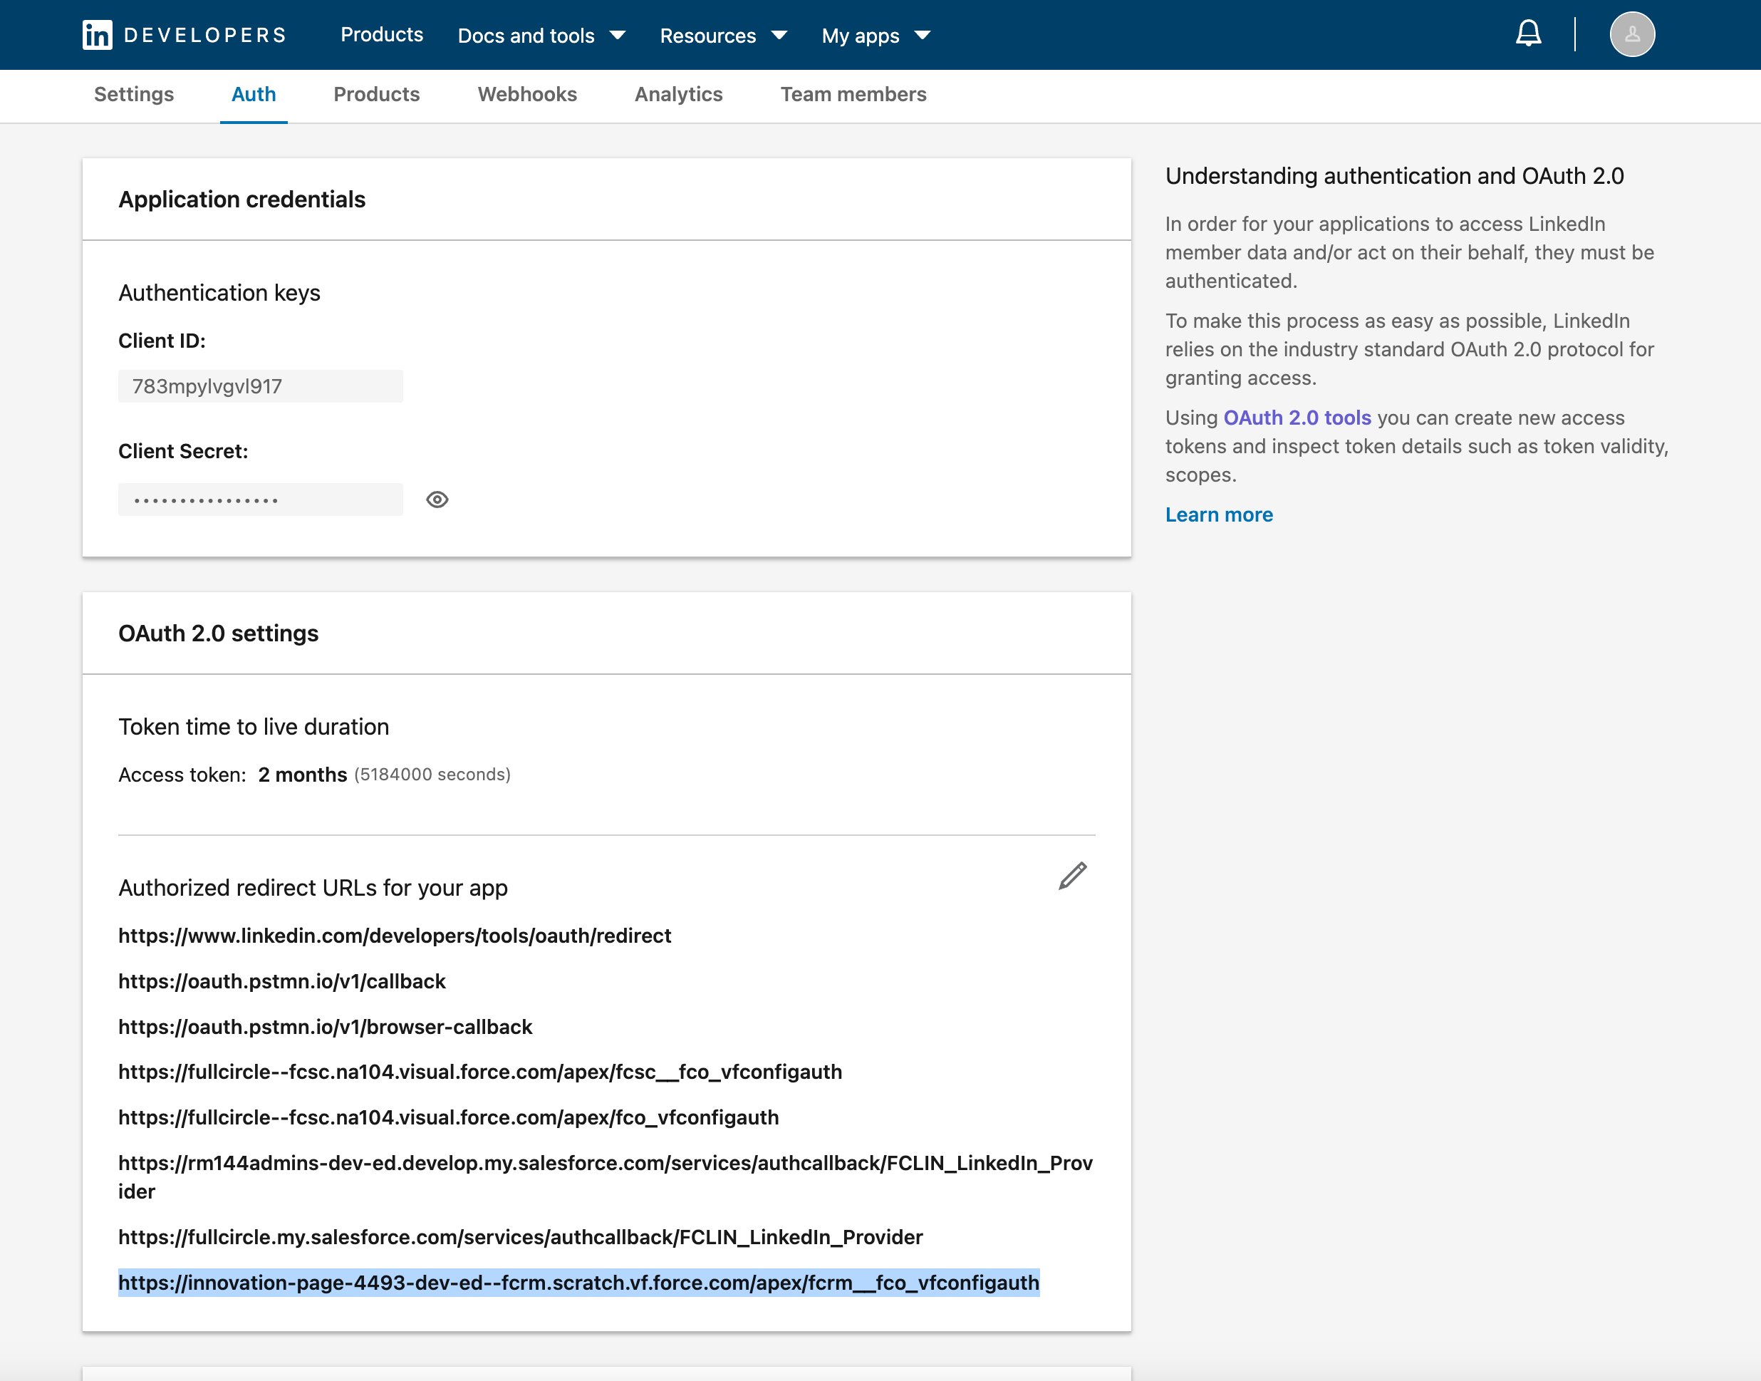Click the Authorized redirect URLs for your app label

[313, 888]
